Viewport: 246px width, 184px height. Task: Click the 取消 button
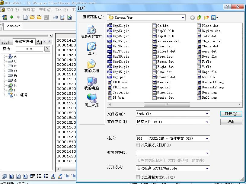point(231,122)
